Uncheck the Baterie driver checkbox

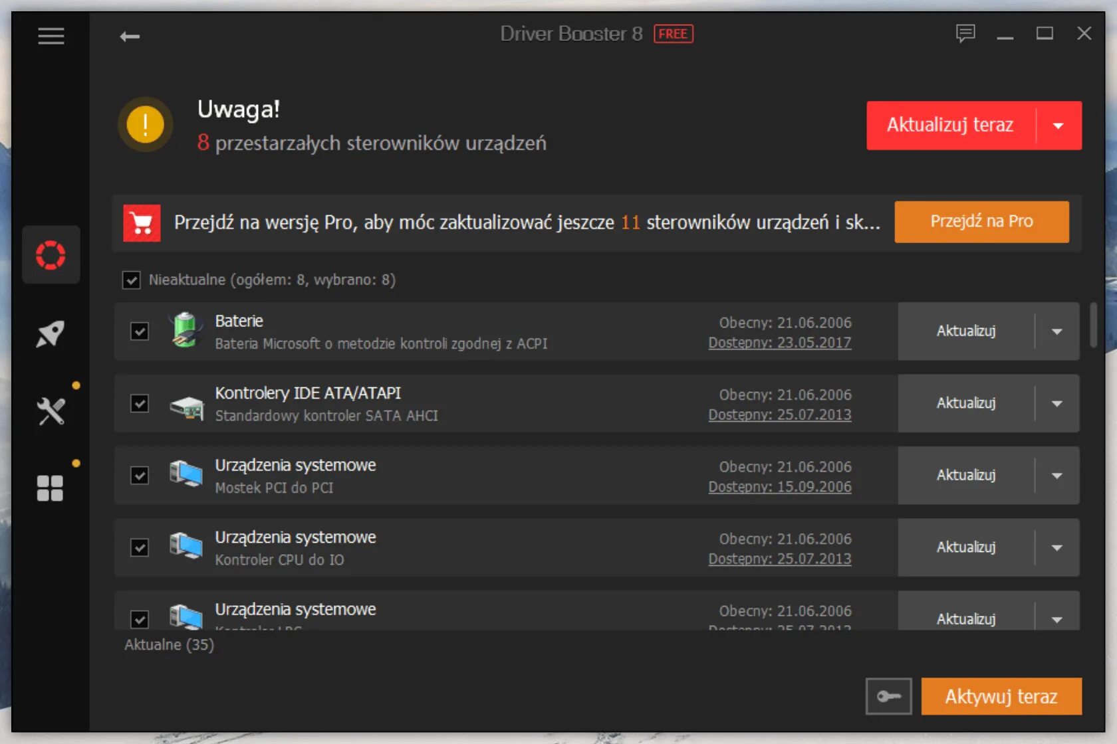click(x=140, y=331)
